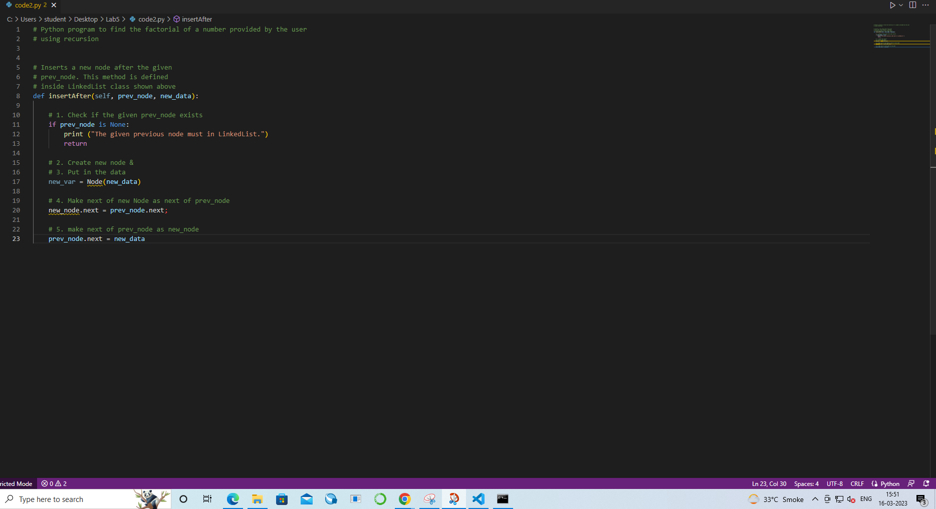
Task: Toggle CRLF end of line sequence
Action: click(x=857, y=483)
